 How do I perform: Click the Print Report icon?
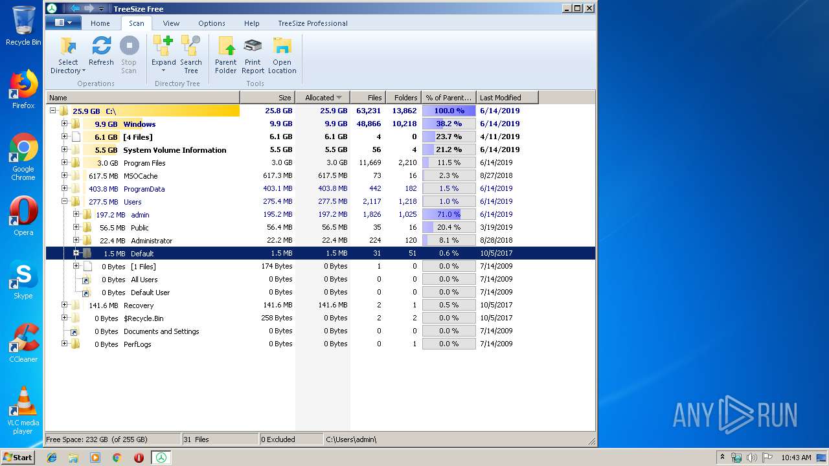[253, 46]
